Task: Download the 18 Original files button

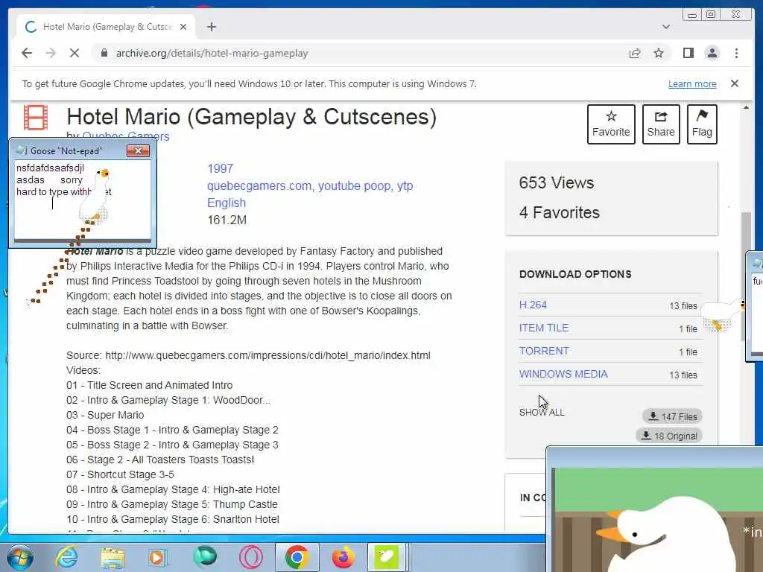Action: (668, 436)
